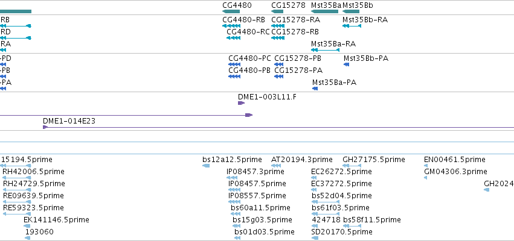Select EST IP08457.3prime
514x241 pixels.
click(255, 172)
